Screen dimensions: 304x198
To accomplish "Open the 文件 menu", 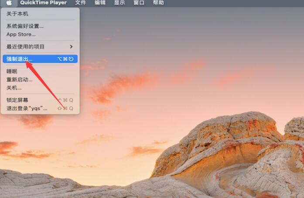I will coord(80,3).
